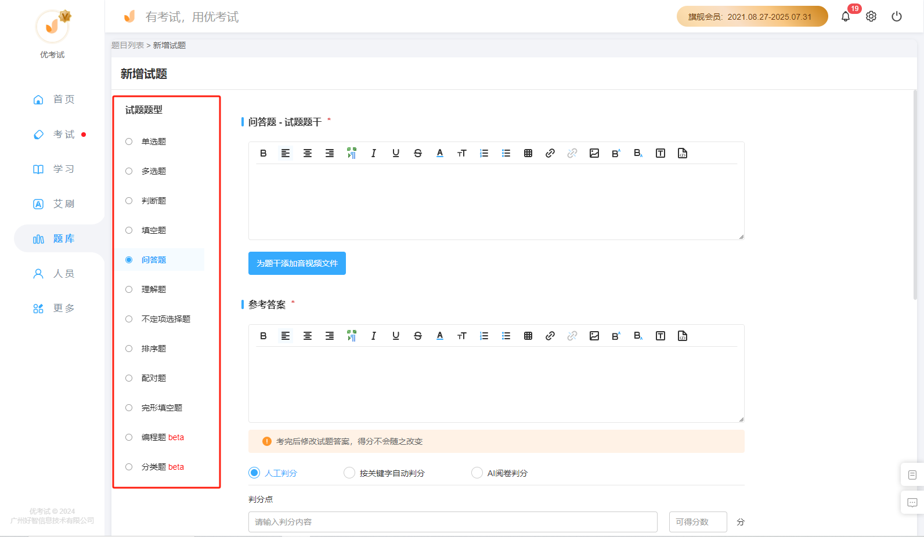Toggle bold in the question stem editor
The width and height of the screenshot is (924, 537).
click(x=264, y=153)
